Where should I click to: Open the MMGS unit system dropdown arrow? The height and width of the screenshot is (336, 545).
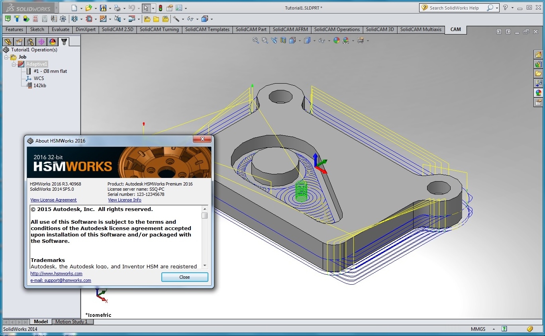point(493,329)
